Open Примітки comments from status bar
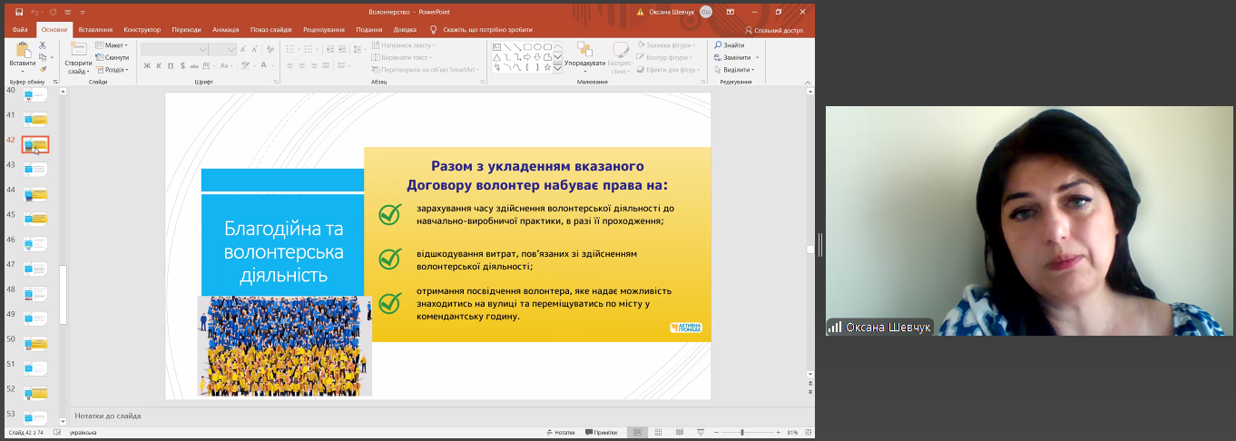This screenshot has width=1236, height=441. point(602,433)
